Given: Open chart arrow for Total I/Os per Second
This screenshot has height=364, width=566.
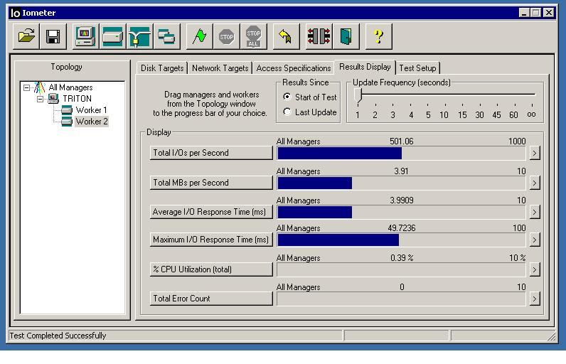Looking at the screenshot, I should pyautogui.click(x=535, y=154).
